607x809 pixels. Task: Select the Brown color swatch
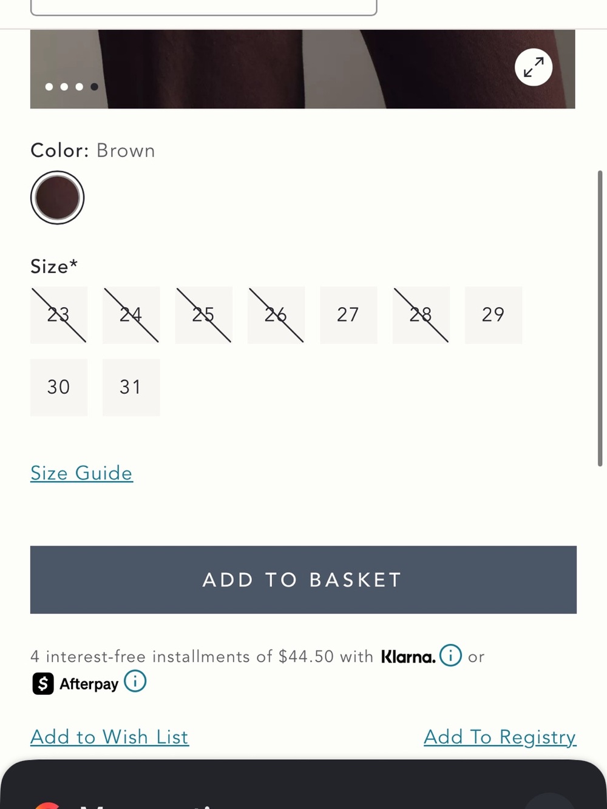[57, 198]
